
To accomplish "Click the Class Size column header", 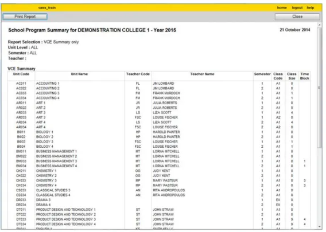I will pos(292,76).
